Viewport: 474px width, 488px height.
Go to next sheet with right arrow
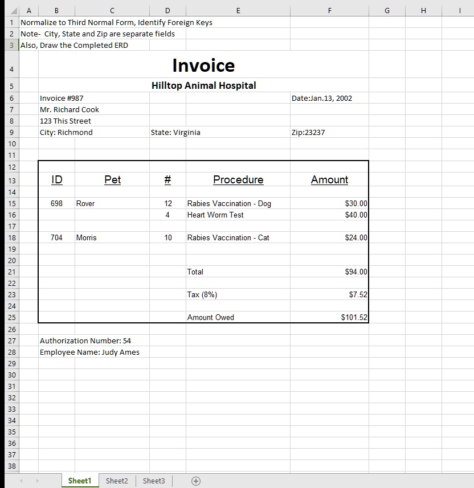tap(37, 481)
